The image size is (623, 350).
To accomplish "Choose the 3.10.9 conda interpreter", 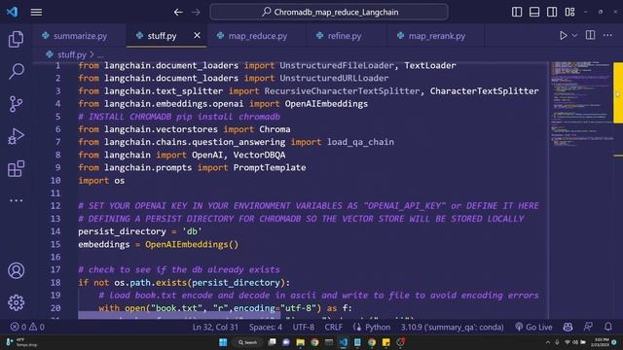I will [452, 327].
